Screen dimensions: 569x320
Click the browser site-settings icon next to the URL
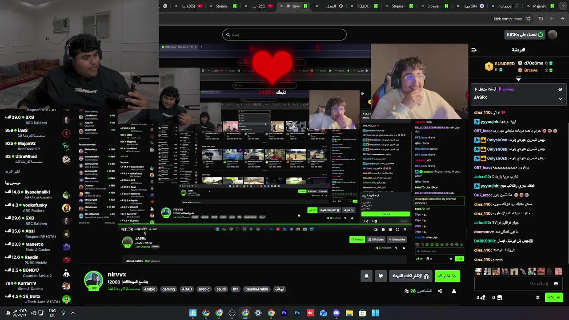click(x=528, y=19)
